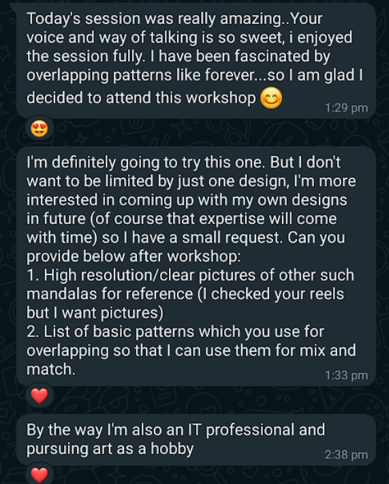Click the text 'mandalas for reference'
389x484 pixels.
point(110,294)
